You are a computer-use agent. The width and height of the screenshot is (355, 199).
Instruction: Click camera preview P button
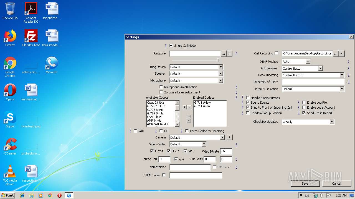pyautogui.click(x=229, y=137)
